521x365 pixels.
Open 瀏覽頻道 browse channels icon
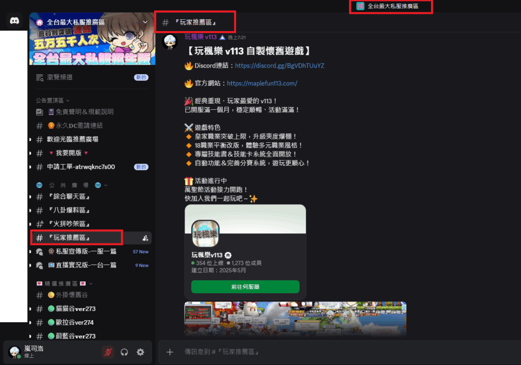[40, 77]
